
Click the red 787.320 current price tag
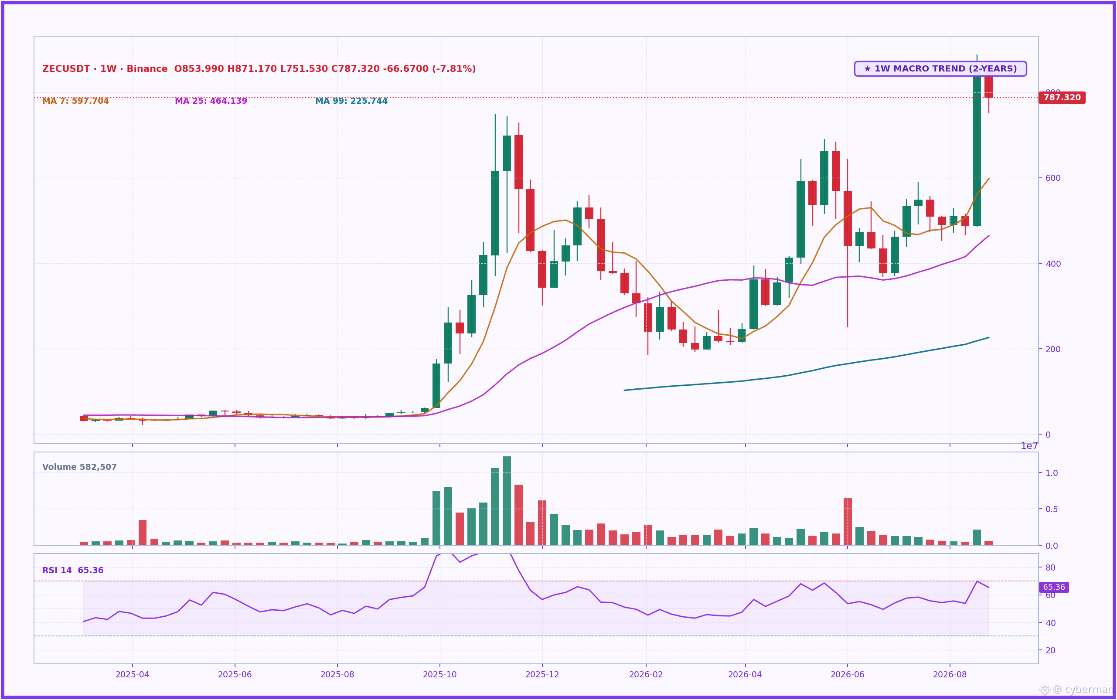1062,98
